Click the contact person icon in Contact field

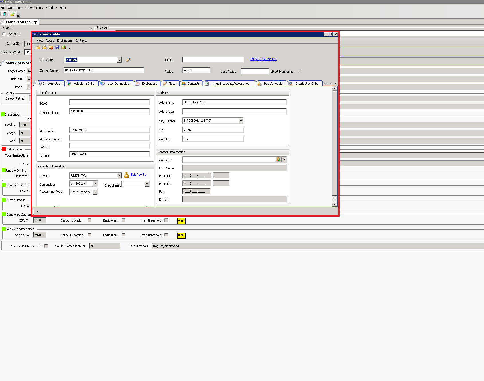(x=278, y=159)
